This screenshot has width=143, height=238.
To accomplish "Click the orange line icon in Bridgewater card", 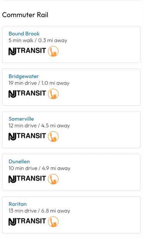I will click(53, 94).
